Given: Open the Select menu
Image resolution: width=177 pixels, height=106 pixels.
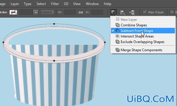Looking at the screenshot, I should tap(41, 4).
